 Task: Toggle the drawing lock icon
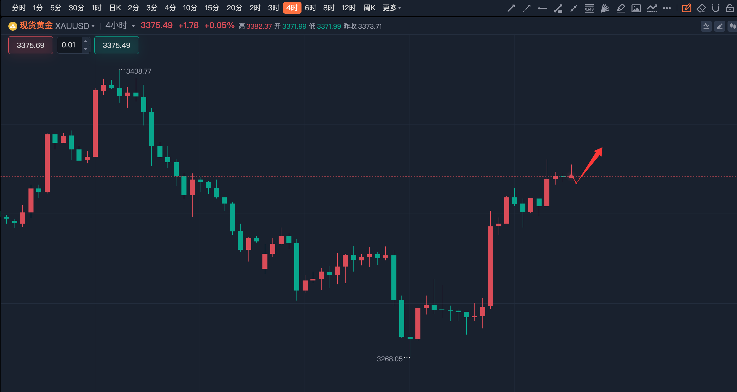pos(730,8)
